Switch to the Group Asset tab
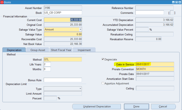The width and height of the screenshot is (182, 110). [x=37, y=50]
